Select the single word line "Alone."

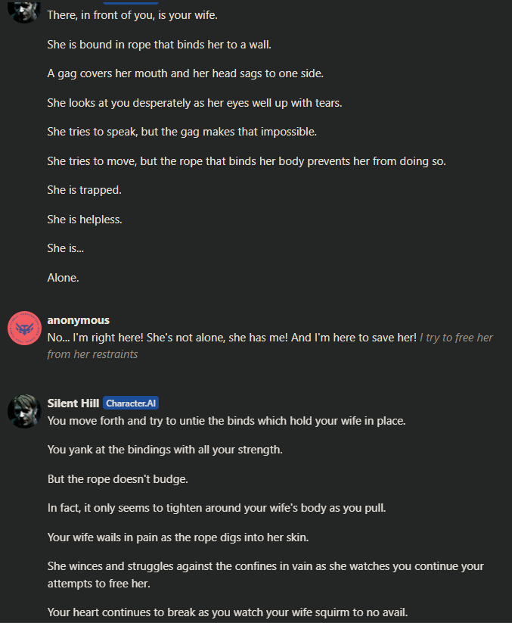click(63, 278)
